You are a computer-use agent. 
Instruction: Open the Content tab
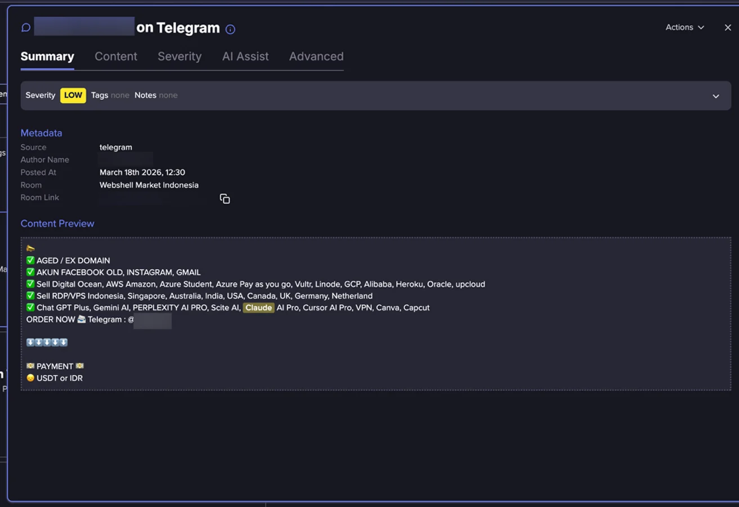click(x=116, y=56)
